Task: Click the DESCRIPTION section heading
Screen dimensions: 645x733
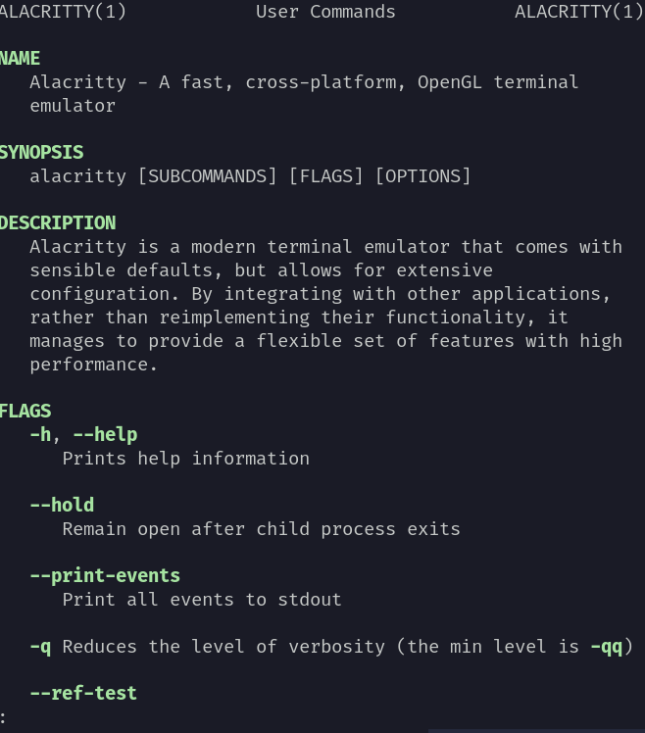Action: click(x=57, y=223)
